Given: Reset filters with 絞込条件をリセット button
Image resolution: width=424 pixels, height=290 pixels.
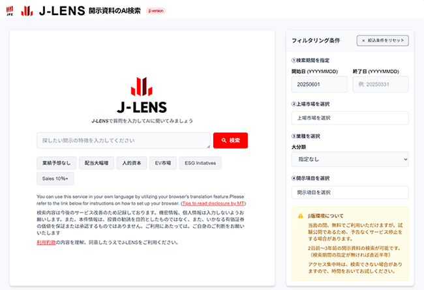Looking at the screenshot, I should click(x=383, y=40).
